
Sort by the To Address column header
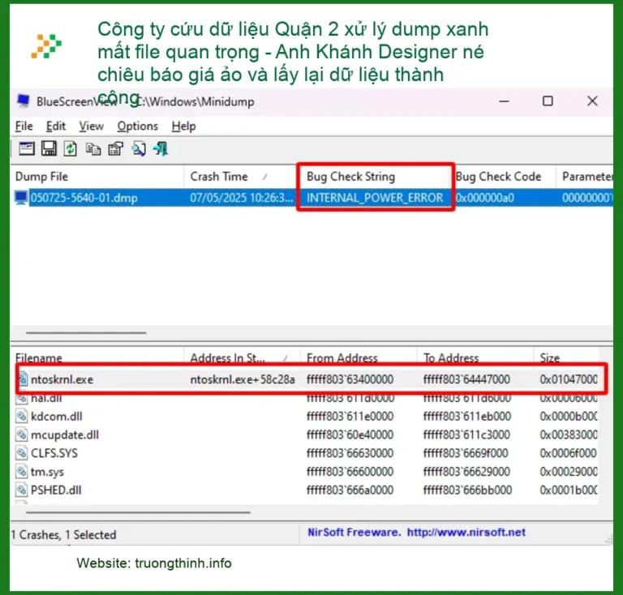coord(475,357)
